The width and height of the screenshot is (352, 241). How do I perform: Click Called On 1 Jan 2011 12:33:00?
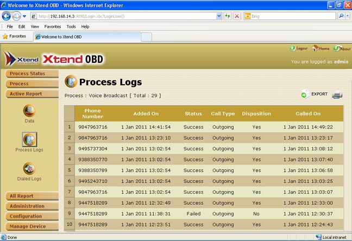coord(308,203)
